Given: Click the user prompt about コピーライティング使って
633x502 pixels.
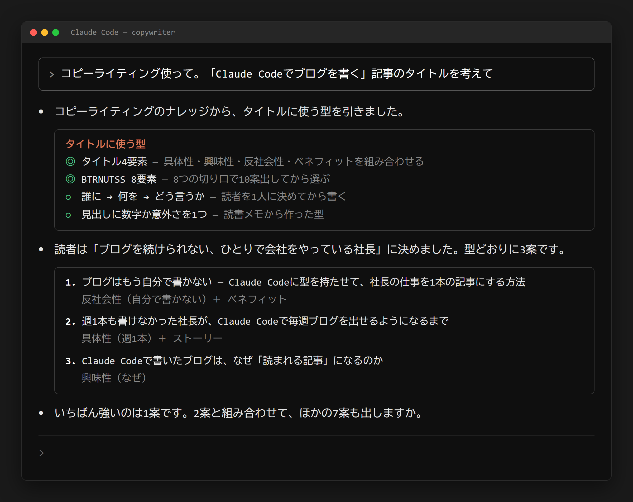Looking at the screenshot, I should pyautogui.click(x=277, y=74).
